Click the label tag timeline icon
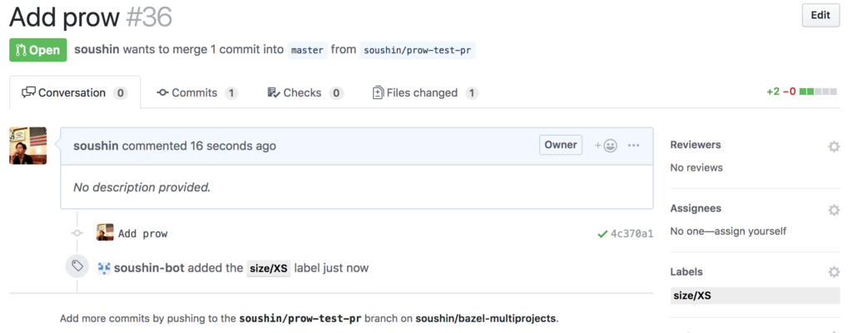This screenshot has height=333, width=852. (77, 266)
